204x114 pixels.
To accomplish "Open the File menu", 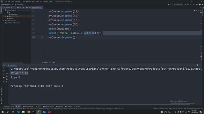I will [x=6, y=2].
